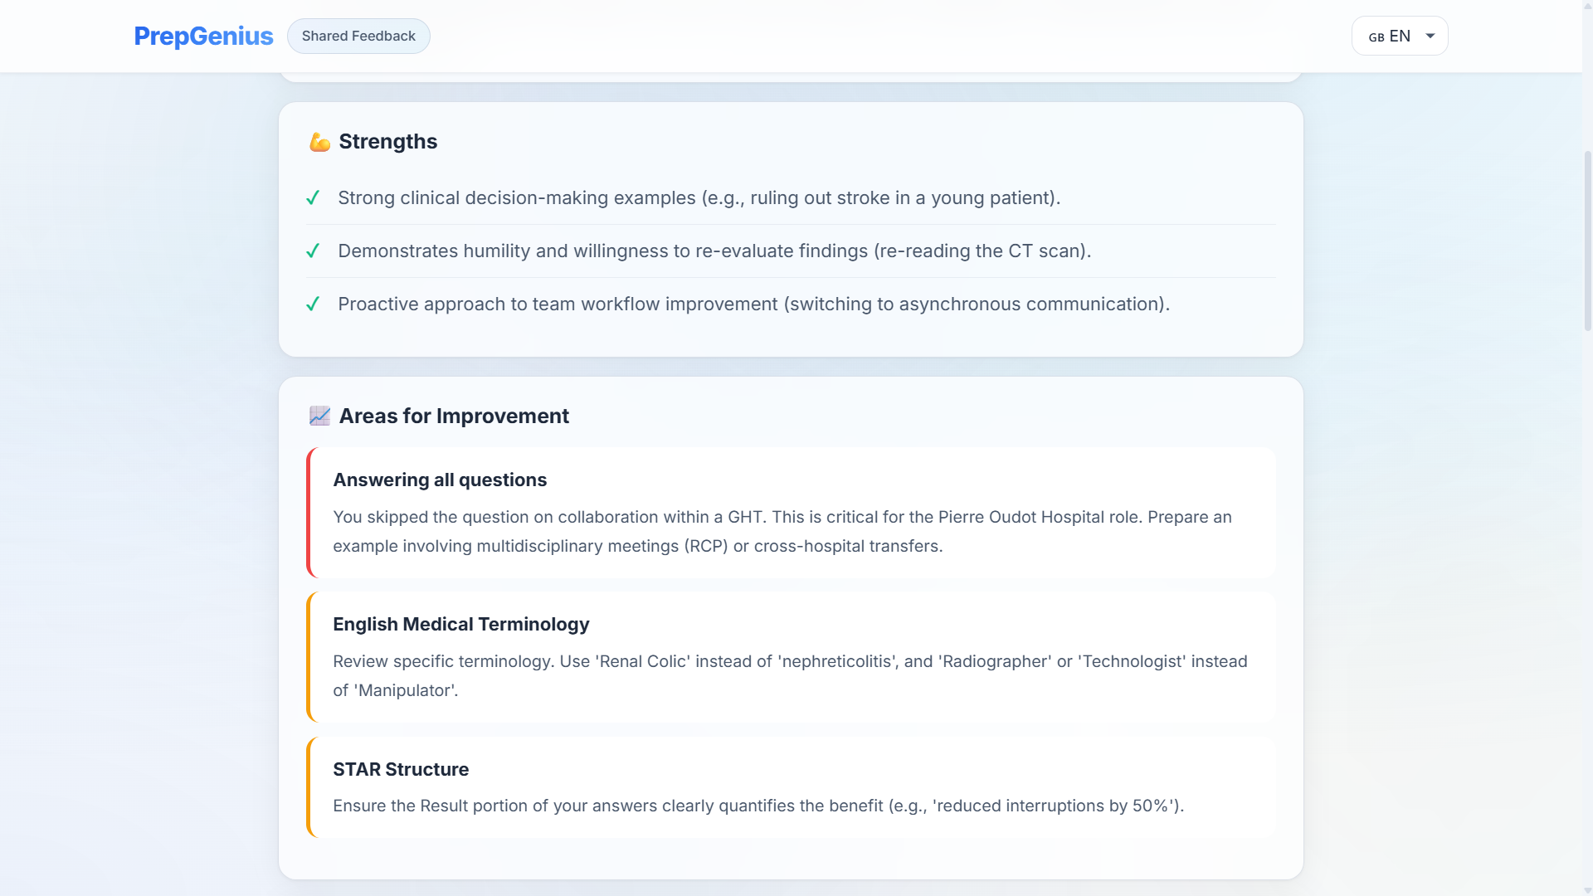
Task: Open the EN language dropdown
Action: [1399, 36]
